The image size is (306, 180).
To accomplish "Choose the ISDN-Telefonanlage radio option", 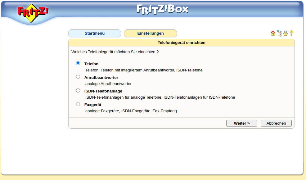I will point(78,91).
